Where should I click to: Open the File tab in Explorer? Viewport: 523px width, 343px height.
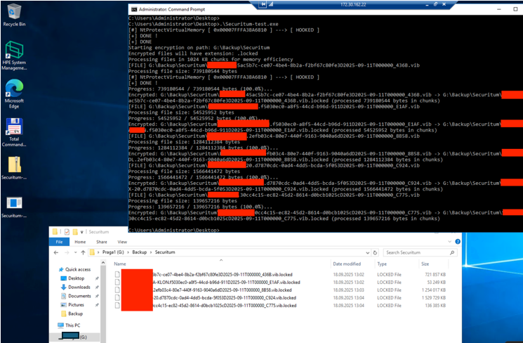59,240
